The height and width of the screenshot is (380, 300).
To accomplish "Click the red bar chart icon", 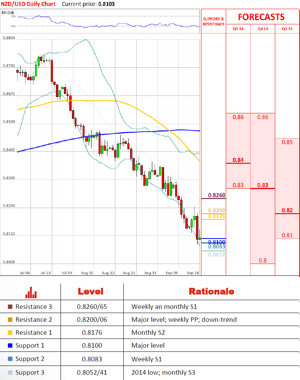I will 31,293.
